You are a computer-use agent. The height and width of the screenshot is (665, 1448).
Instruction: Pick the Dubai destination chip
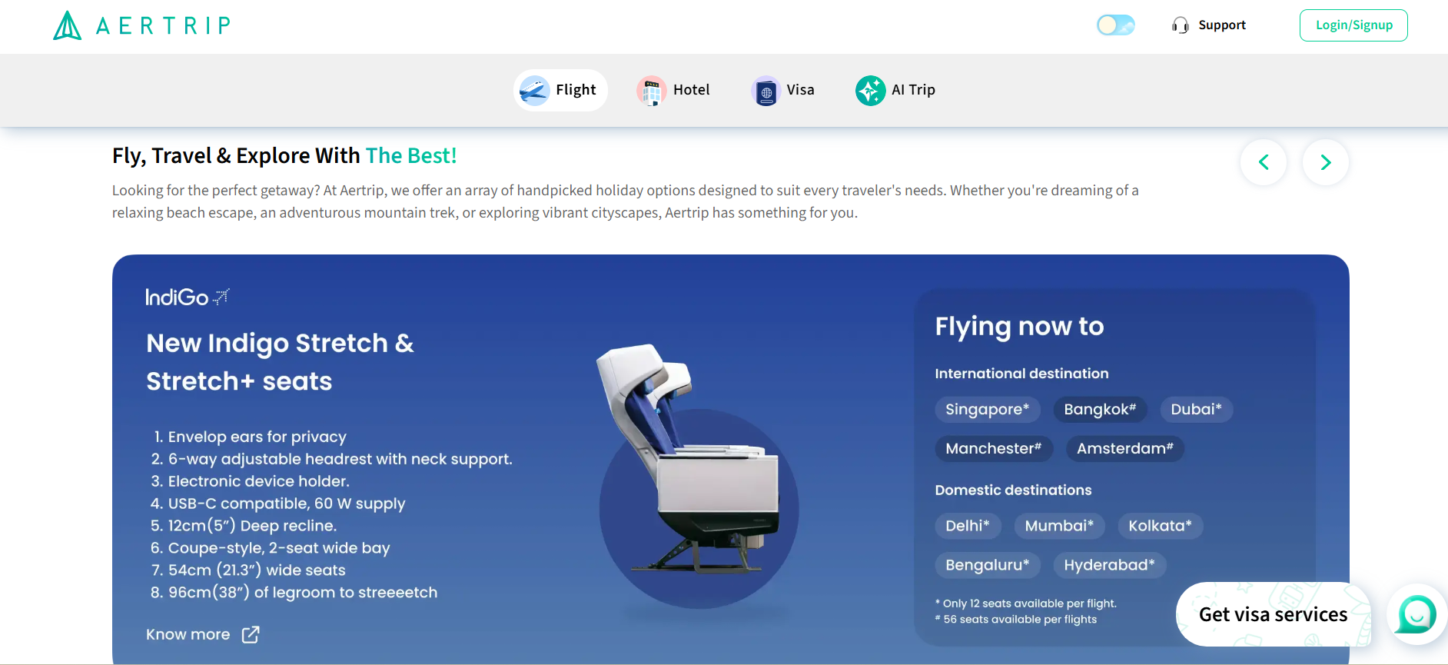click(1195, 410)
